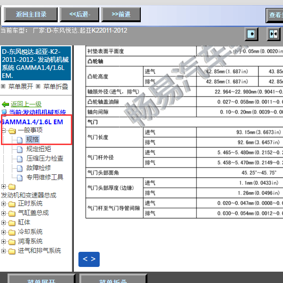Viewport: 283px width, 283px height.
Task: Expand the 冷却系统 node
Action: pyautogui.click(x=3, y=232)
